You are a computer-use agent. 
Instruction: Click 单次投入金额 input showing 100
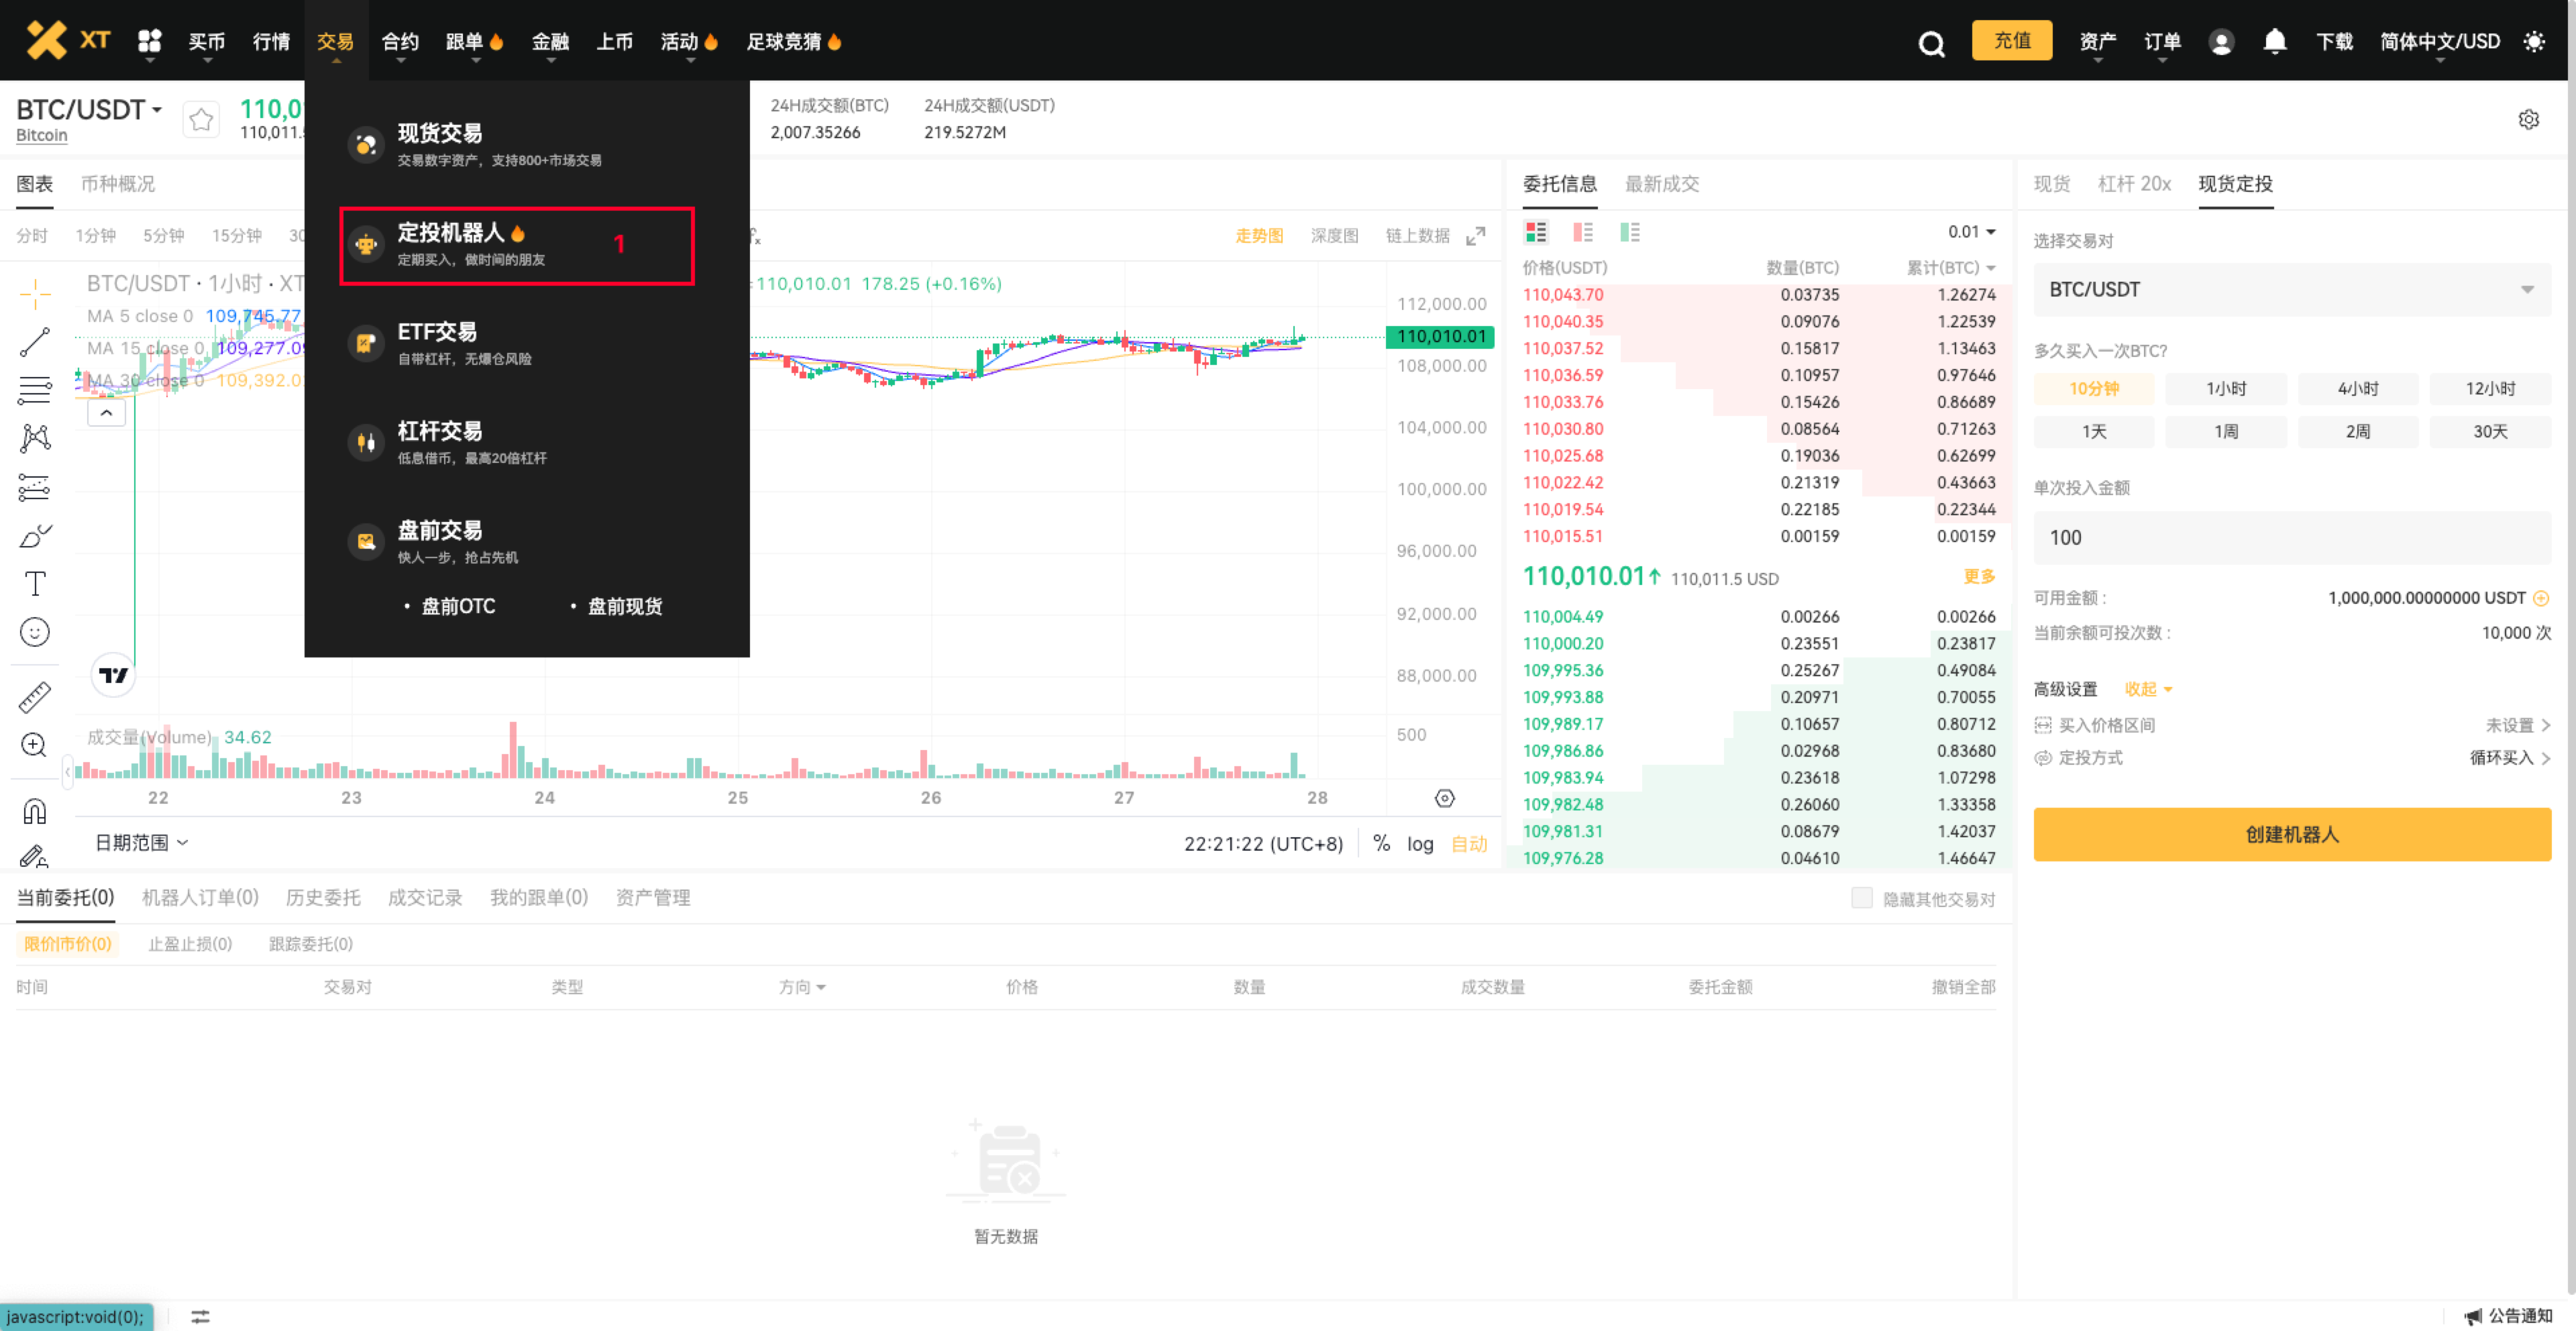click(2291, 538)
